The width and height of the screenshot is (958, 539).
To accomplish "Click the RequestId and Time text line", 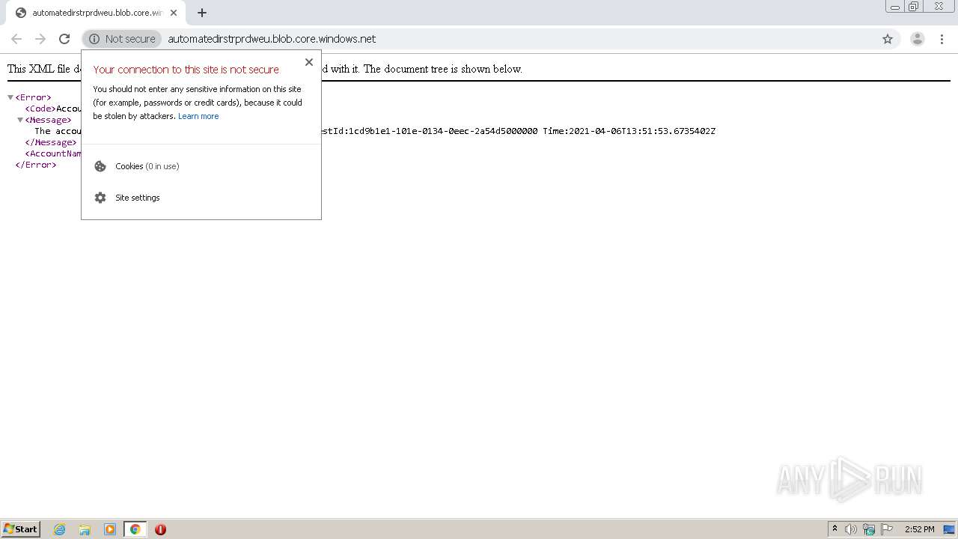I will 519,131.
